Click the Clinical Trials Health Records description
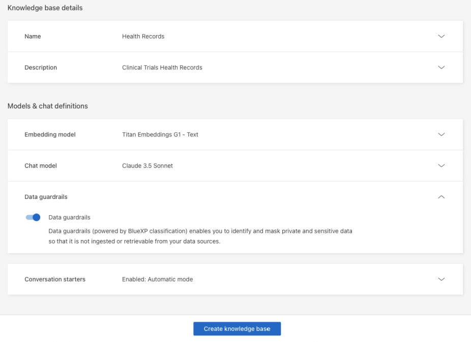Image resolution: width=471 pixels, height=342 pixels. 162,67
